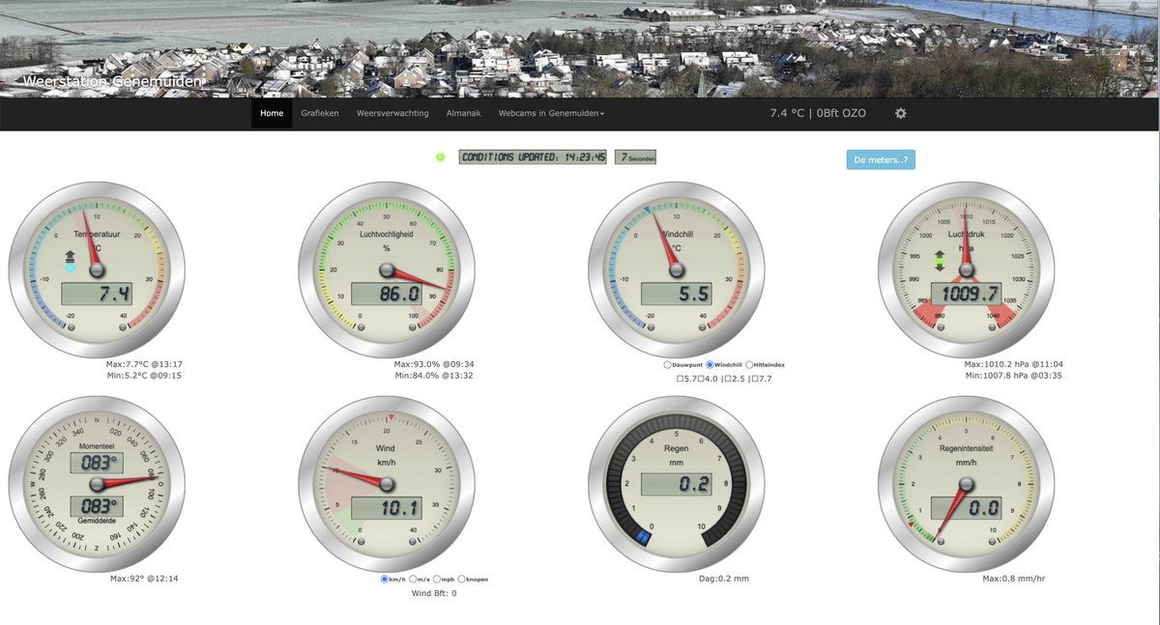Click the Temperatuur gauge
1160x625 pixels.
(96, 269)
